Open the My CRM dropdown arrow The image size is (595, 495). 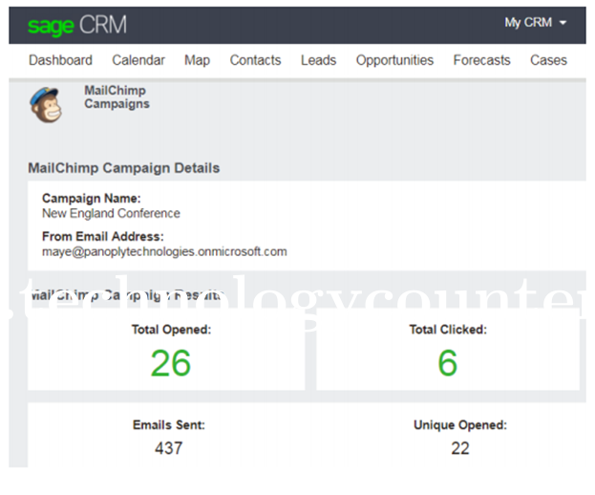(563, 23)
